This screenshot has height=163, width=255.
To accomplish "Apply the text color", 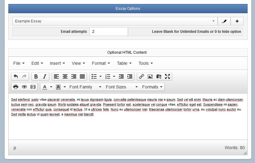I will point(45,87).
